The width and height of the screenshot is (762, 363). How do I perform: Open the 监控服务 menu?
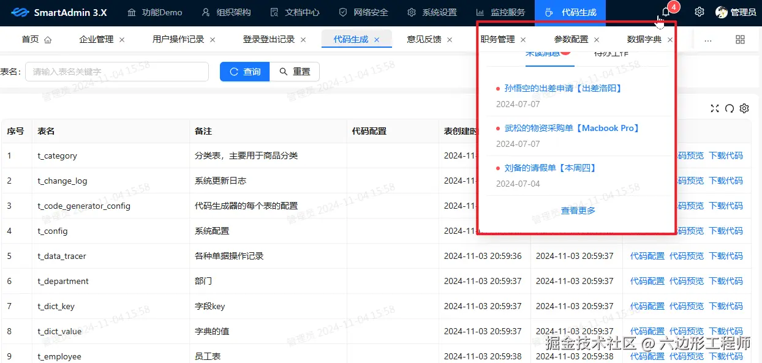pyautogui.click(x=500, y=12)
